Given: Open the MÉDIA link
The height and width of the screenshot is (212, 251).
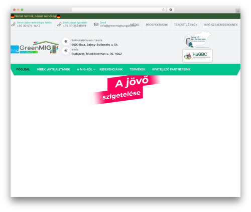Looking at the screenshot, I should point(135,25).
